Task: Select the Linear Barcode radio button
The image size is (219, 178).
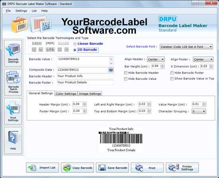Action: tap(75, 44)
